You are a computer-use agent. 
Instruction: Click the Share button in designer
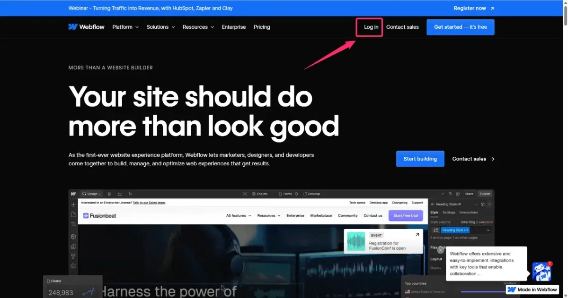(x=469, y=194)
